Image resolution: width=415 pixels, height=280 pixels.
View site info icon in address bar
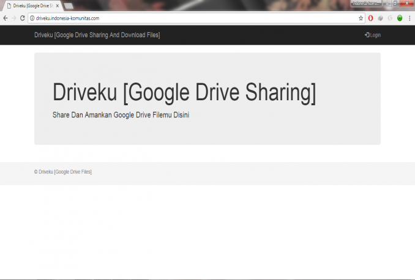pos(32,18)
